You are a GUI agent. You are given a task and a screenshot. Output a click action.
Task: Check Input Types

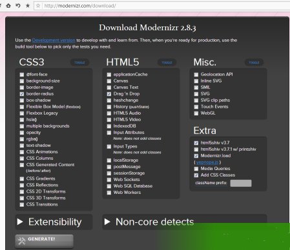click(x=109, y=146)
